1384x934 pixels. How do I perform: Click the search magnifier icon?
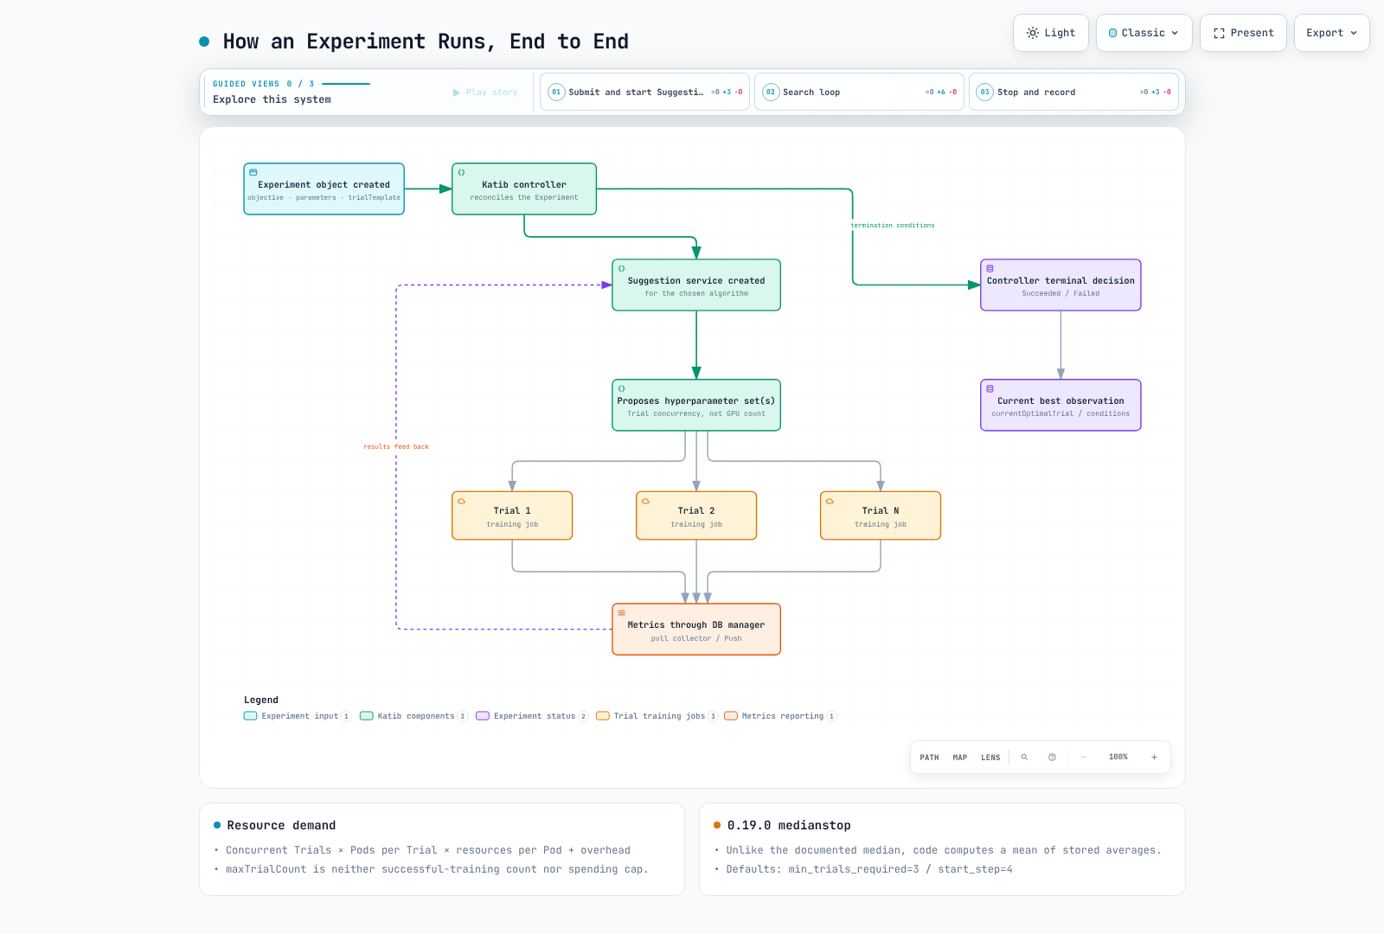[x=1024, y=758]
